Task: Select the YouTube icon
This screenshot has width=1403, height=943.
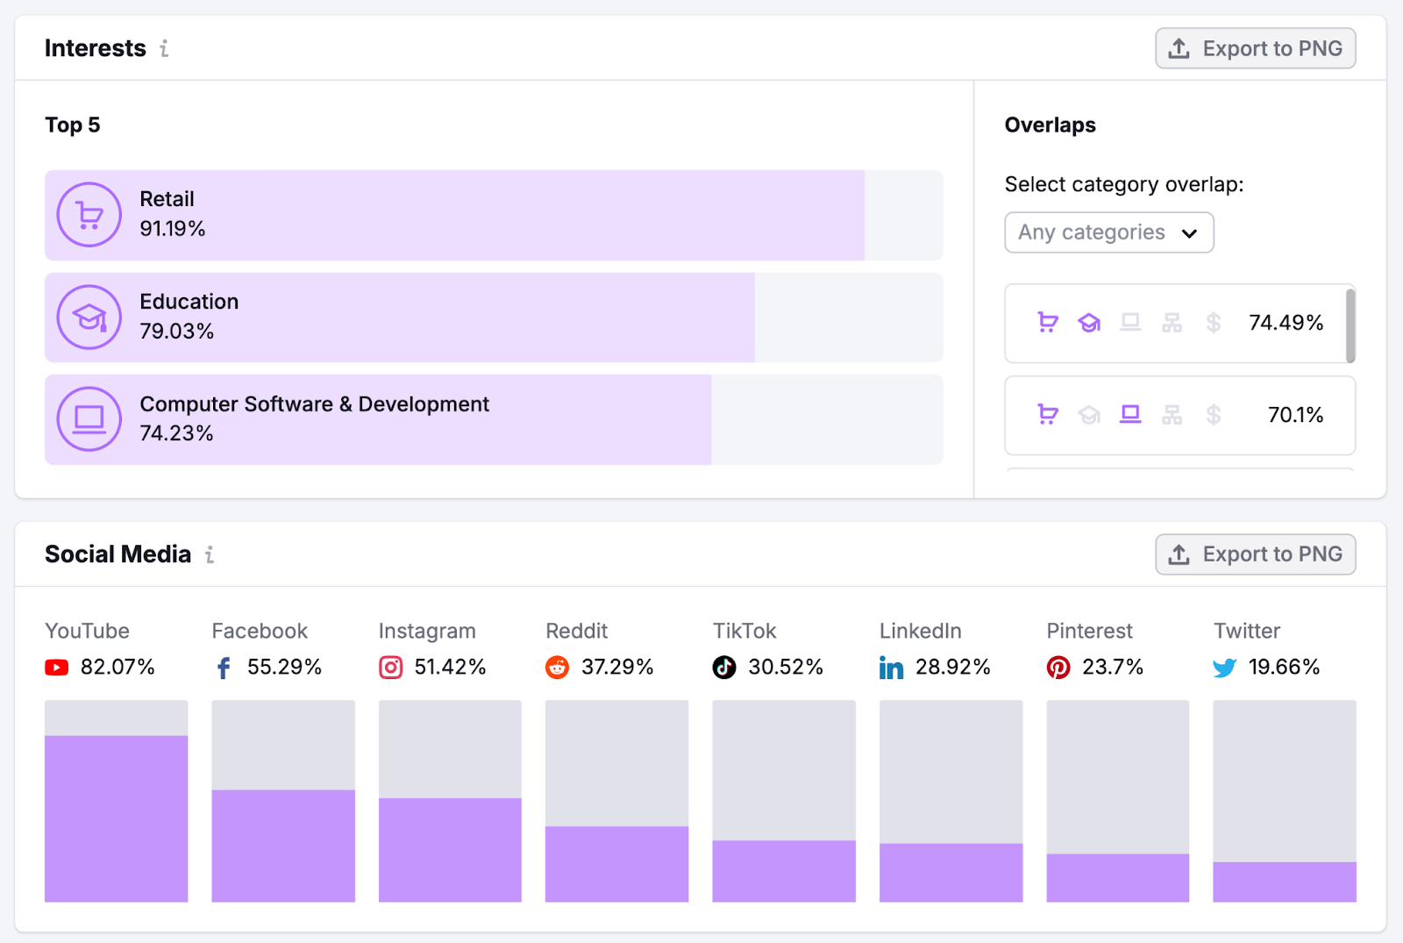Action: click(x=56, y=667)
